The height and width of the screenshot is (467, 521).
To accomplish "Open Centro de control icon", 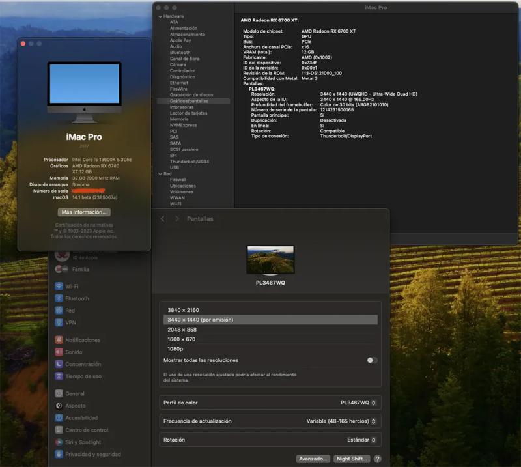I will coord(59,430).
